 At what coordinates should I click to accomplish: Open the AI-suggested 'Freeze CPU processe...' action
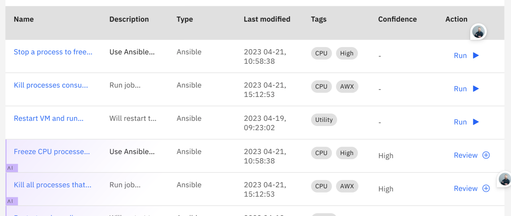pos(52,152)
